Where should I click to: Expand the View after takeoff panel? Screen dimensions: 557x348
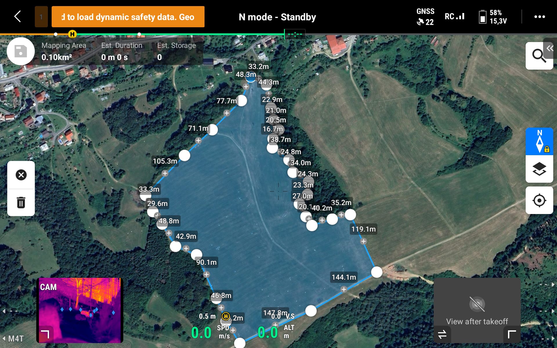[x=512, y=334]
